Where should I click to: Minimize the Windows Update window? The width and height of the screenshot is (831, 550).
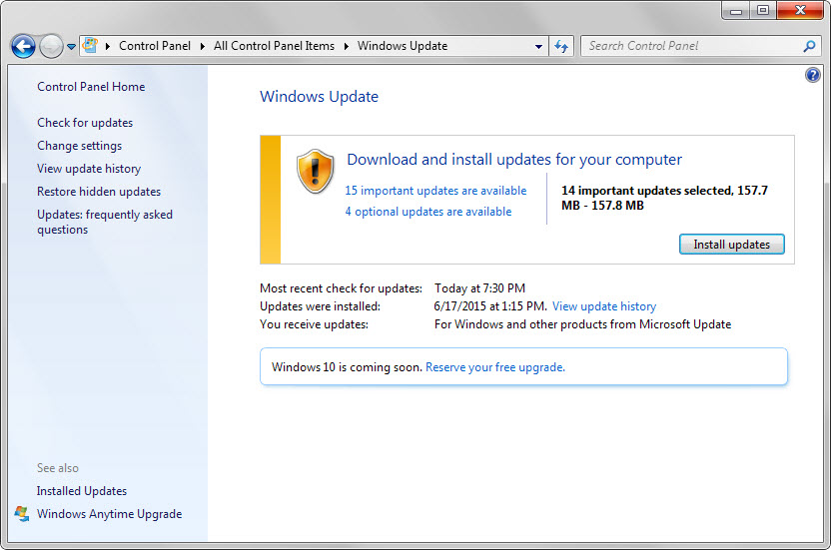pyautogui.click(x=735, y=11)
